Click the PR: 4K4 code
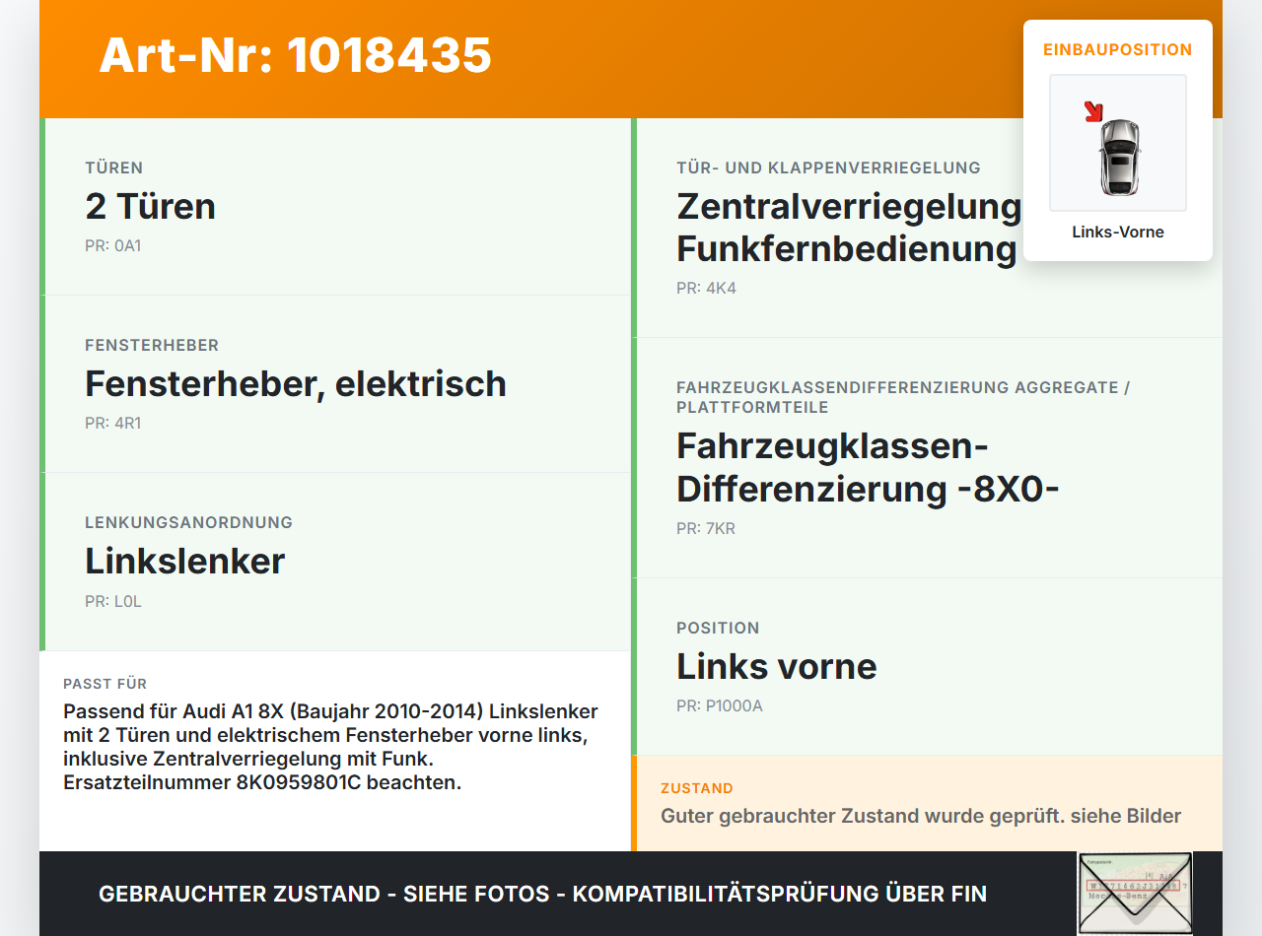Image resolution: width=1262 pixels, height=936 pixels. pos(706,289)
